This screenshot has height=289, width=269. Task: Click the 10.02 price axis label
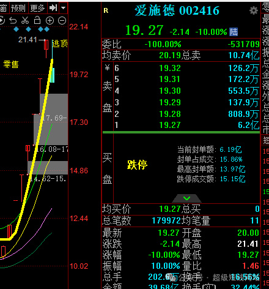(79, 266)
